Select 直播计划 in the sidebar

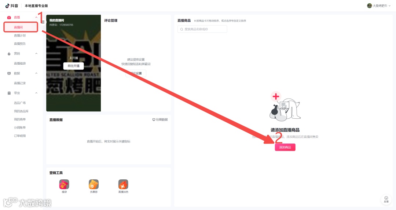(x=20, y=35)
